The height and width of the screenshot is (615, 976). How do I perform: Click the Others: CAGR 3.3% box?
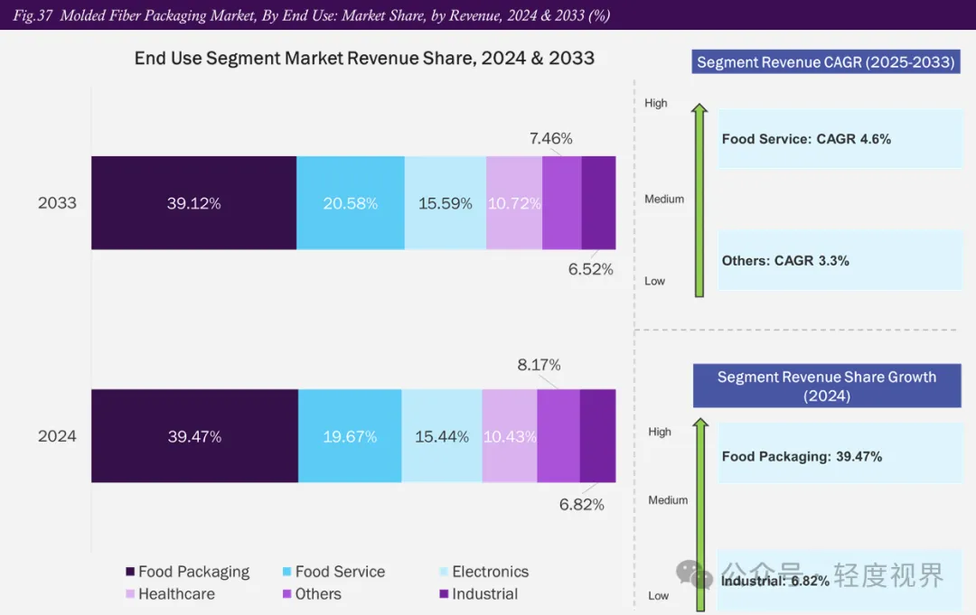coord(840,261)
